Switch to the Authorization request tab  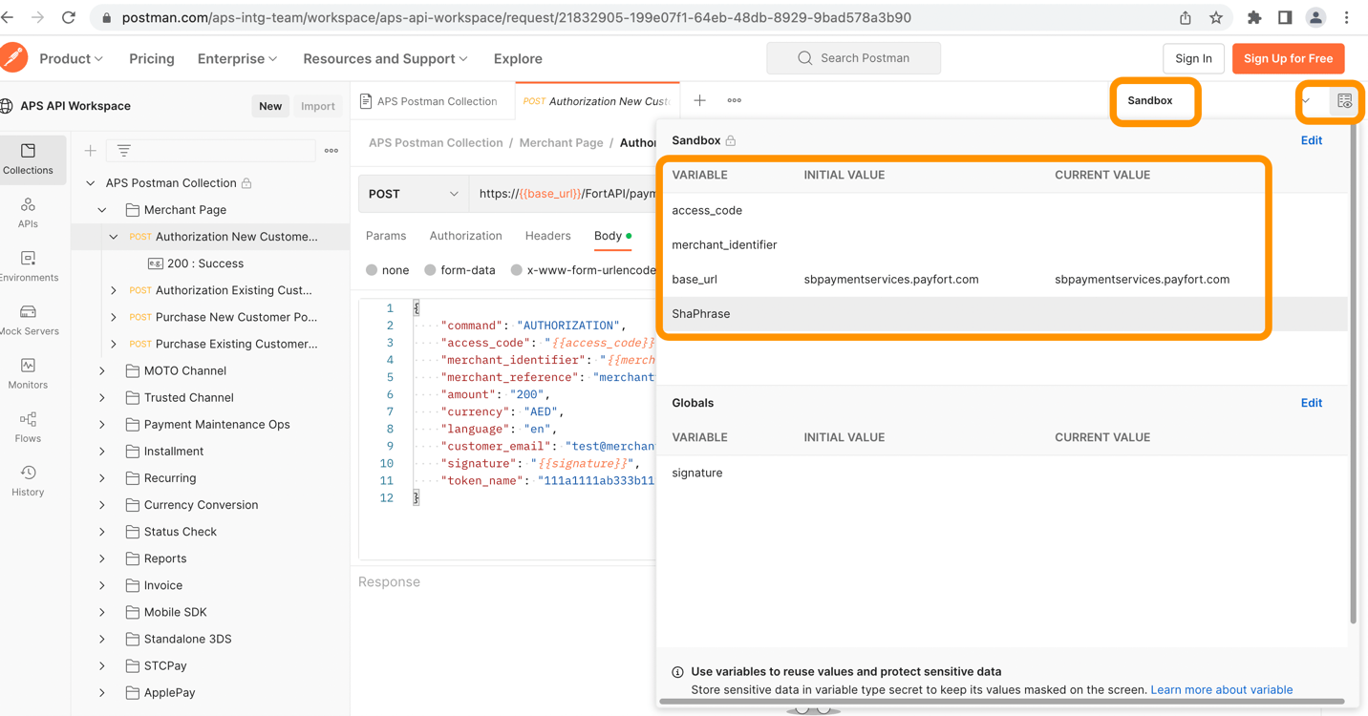(x=465, y=236)
